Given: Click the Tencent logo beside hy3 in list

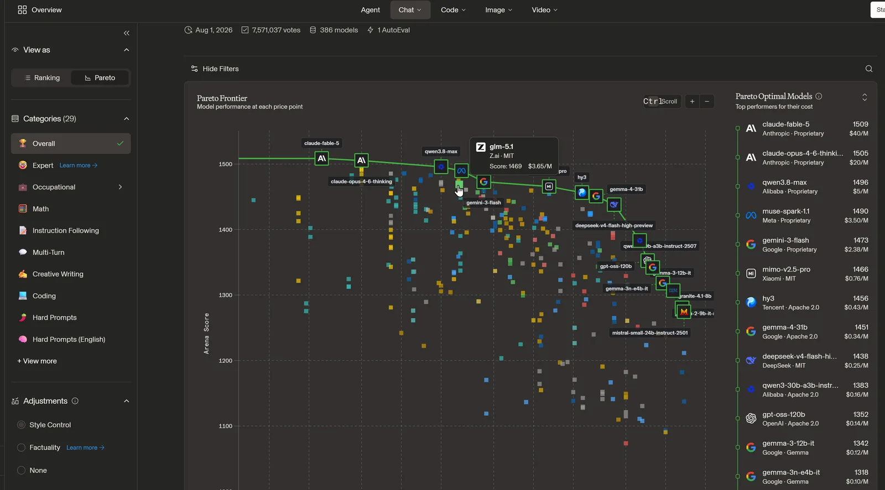Looking at the screenshot, I should (x=751, y=303).
